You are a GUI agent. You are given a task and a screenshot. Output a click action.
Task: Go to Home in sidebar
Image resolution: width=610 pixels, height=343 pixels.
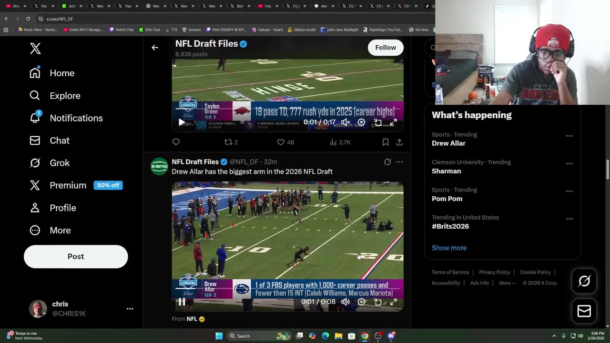coord(52,73)
